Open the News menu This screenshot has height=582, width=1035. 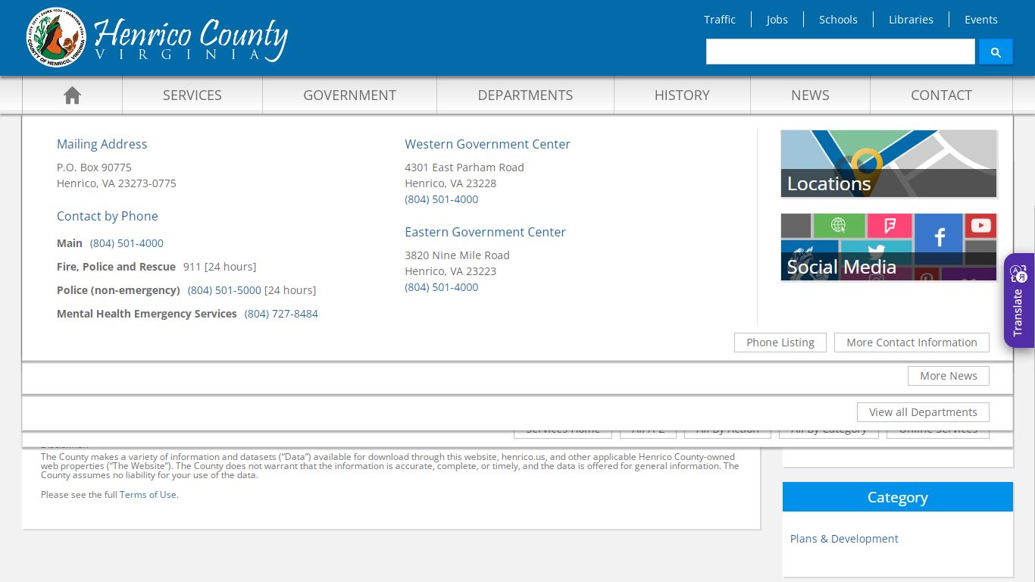tap(810, 95)
